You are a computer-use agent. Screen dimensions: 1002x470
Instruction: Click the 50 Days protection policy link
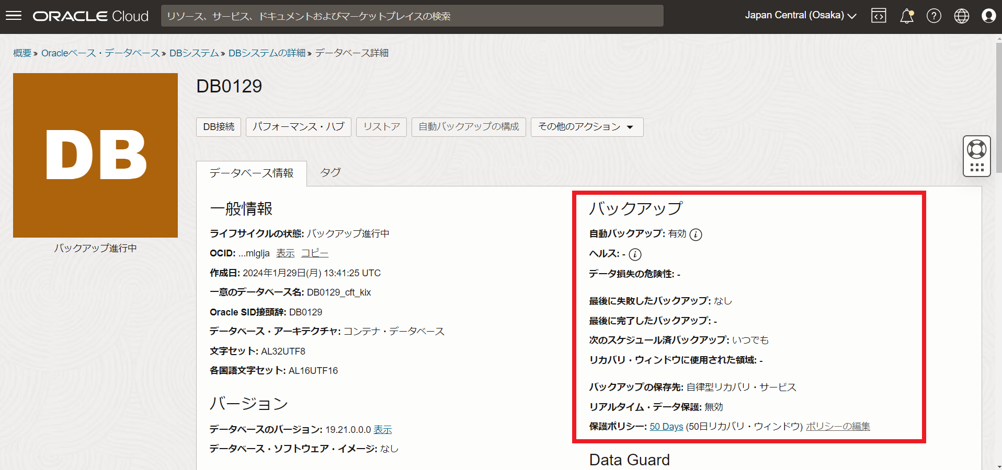(x=666, y=427)
